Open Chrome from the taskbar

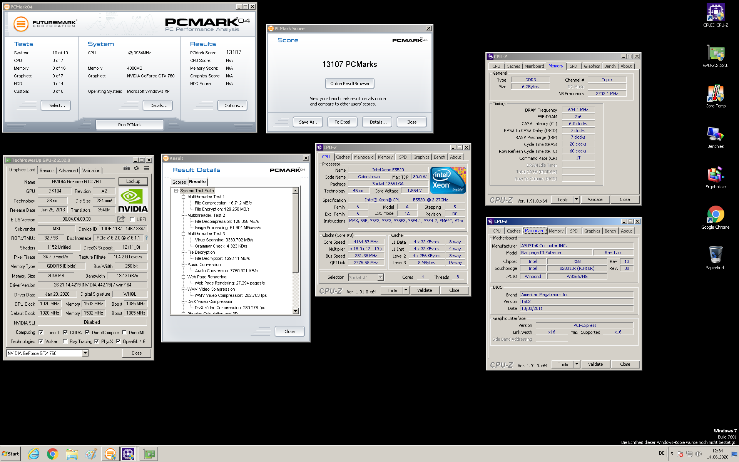click(53, 454)
